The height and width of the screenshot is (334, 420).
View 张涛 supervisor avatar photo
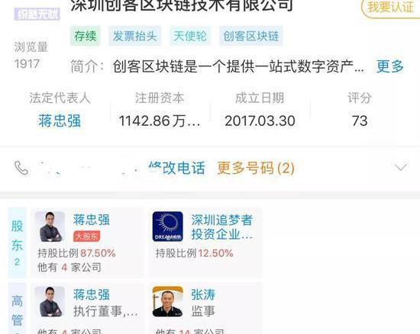tap(168, 301)
